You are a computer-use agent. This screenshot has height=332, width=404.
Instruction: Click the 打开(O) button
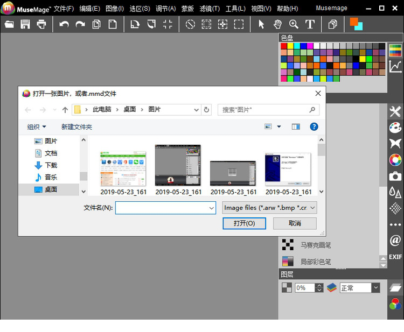coord(244,223)
